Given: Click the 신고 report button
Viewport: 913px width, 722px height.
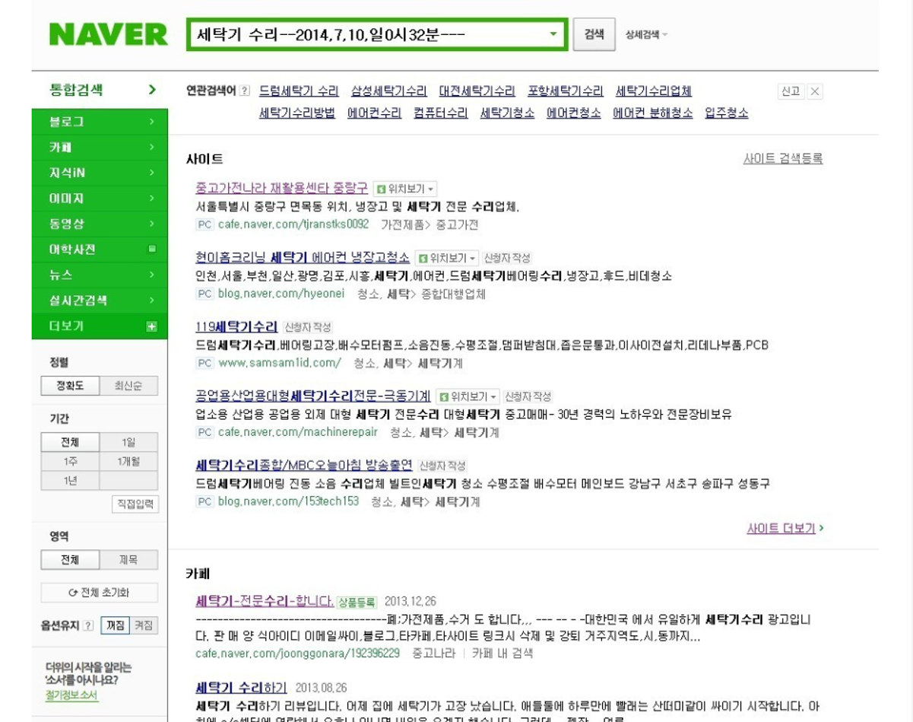Looking at the screenshot, I should point(791,91).
